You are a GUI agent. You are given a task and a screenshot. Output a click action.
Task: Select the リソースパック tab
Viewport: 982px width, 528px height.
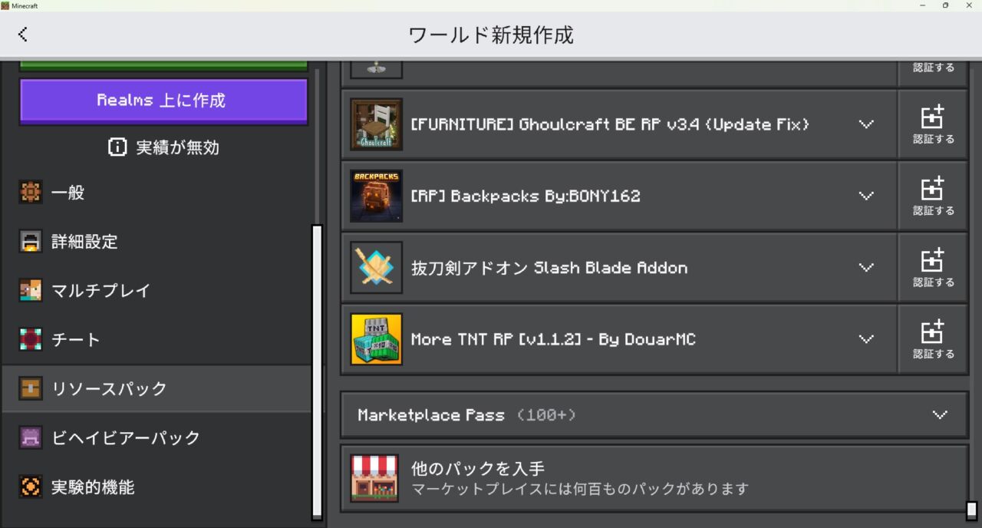[x=157, y=388]
